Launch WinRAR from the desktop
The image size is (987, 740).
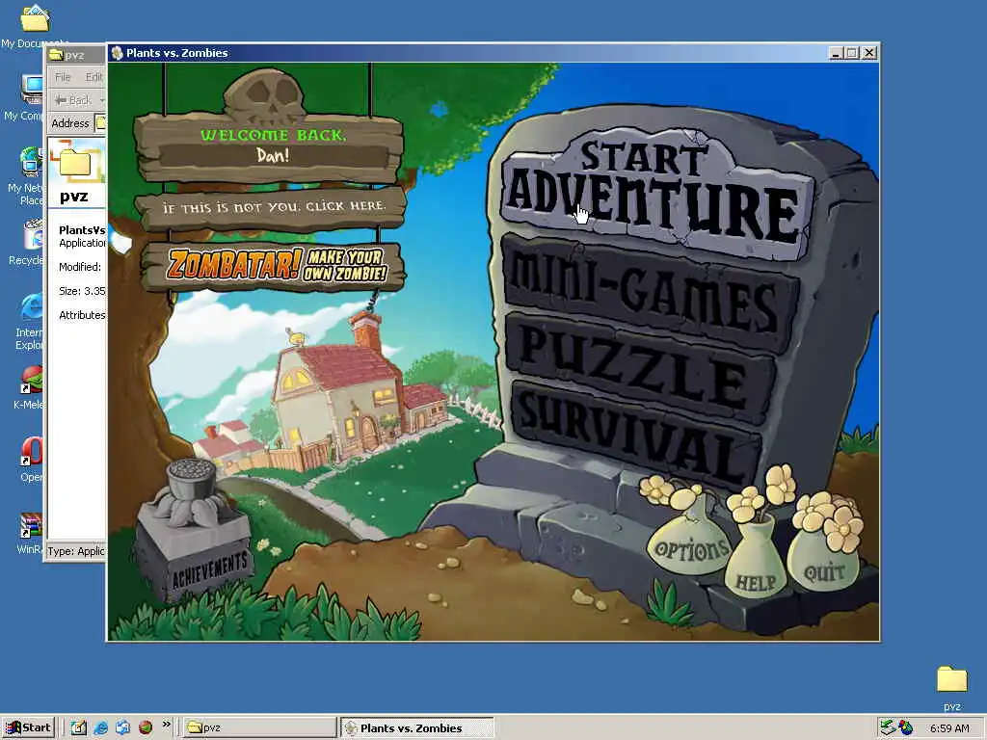point(30,534)
